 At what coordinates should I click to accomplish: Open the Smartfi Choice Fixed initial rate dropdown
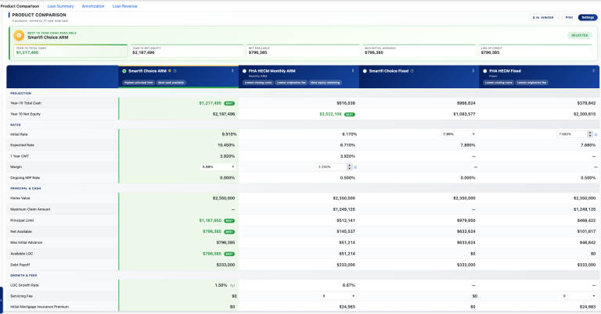click(x=459, y=134)
